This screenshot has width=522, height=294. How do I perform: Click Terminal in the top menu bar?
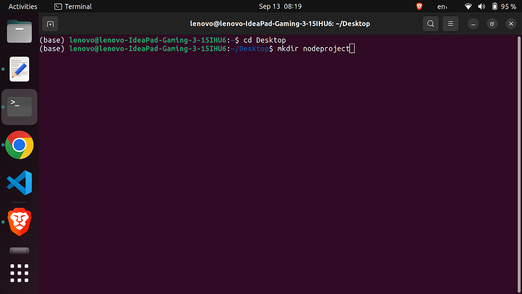[73, 6]
